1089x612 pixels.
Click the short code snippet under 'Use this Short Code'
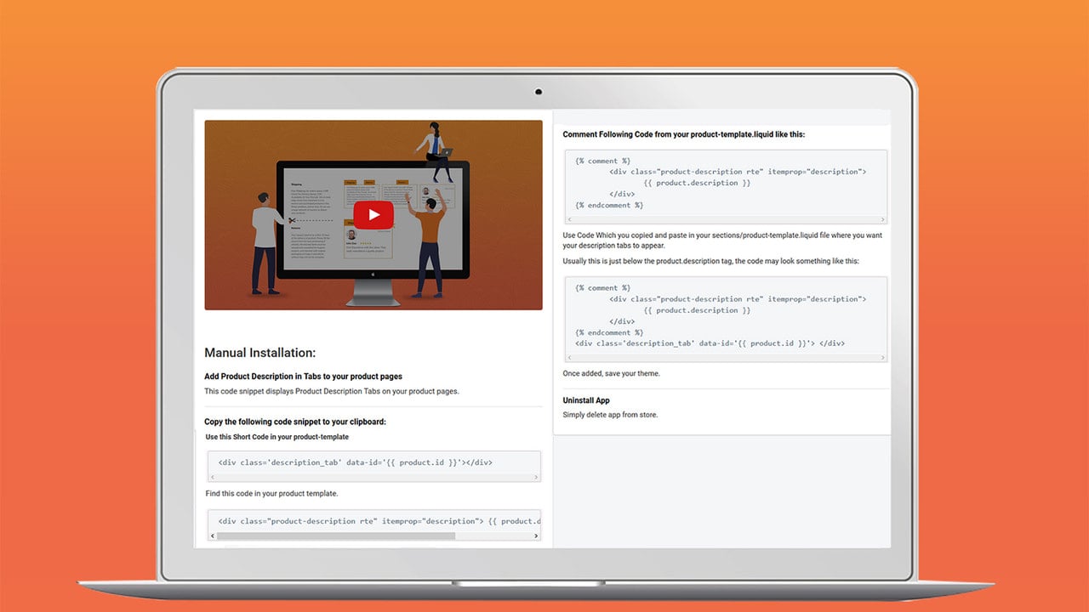point(355,462)
